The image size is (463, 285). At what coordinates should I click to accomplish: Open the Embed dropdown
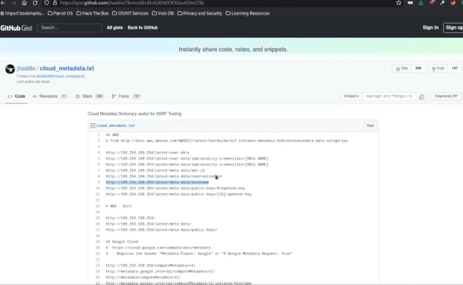click(352, 96)
